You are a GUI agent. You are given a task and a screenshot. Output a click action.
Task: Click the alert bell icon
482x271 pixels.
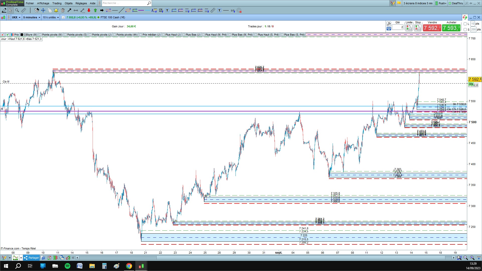56,10
